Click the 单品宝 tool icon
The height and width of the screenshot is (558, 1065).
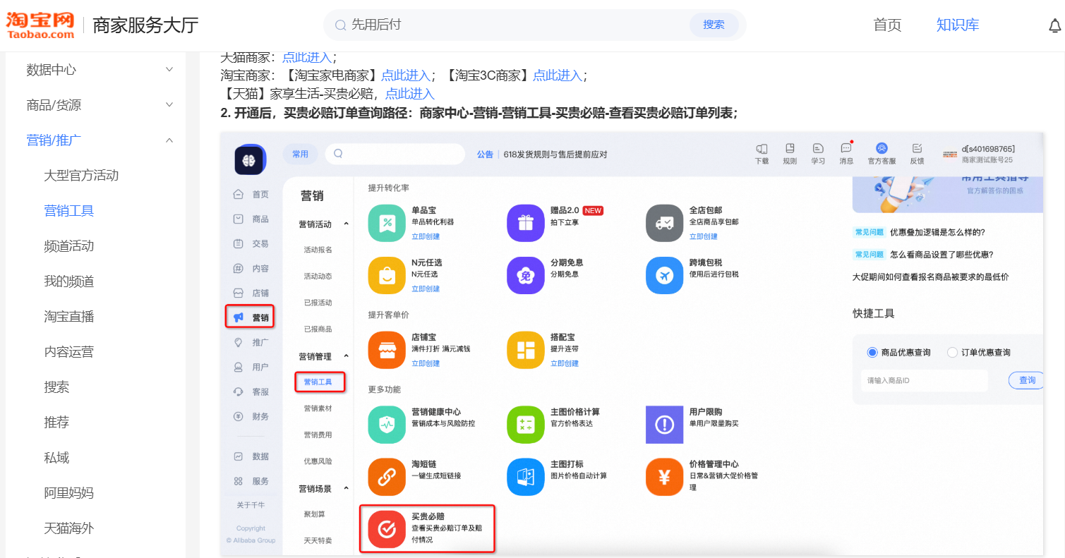pyautogui.click(x=387, y=223)
